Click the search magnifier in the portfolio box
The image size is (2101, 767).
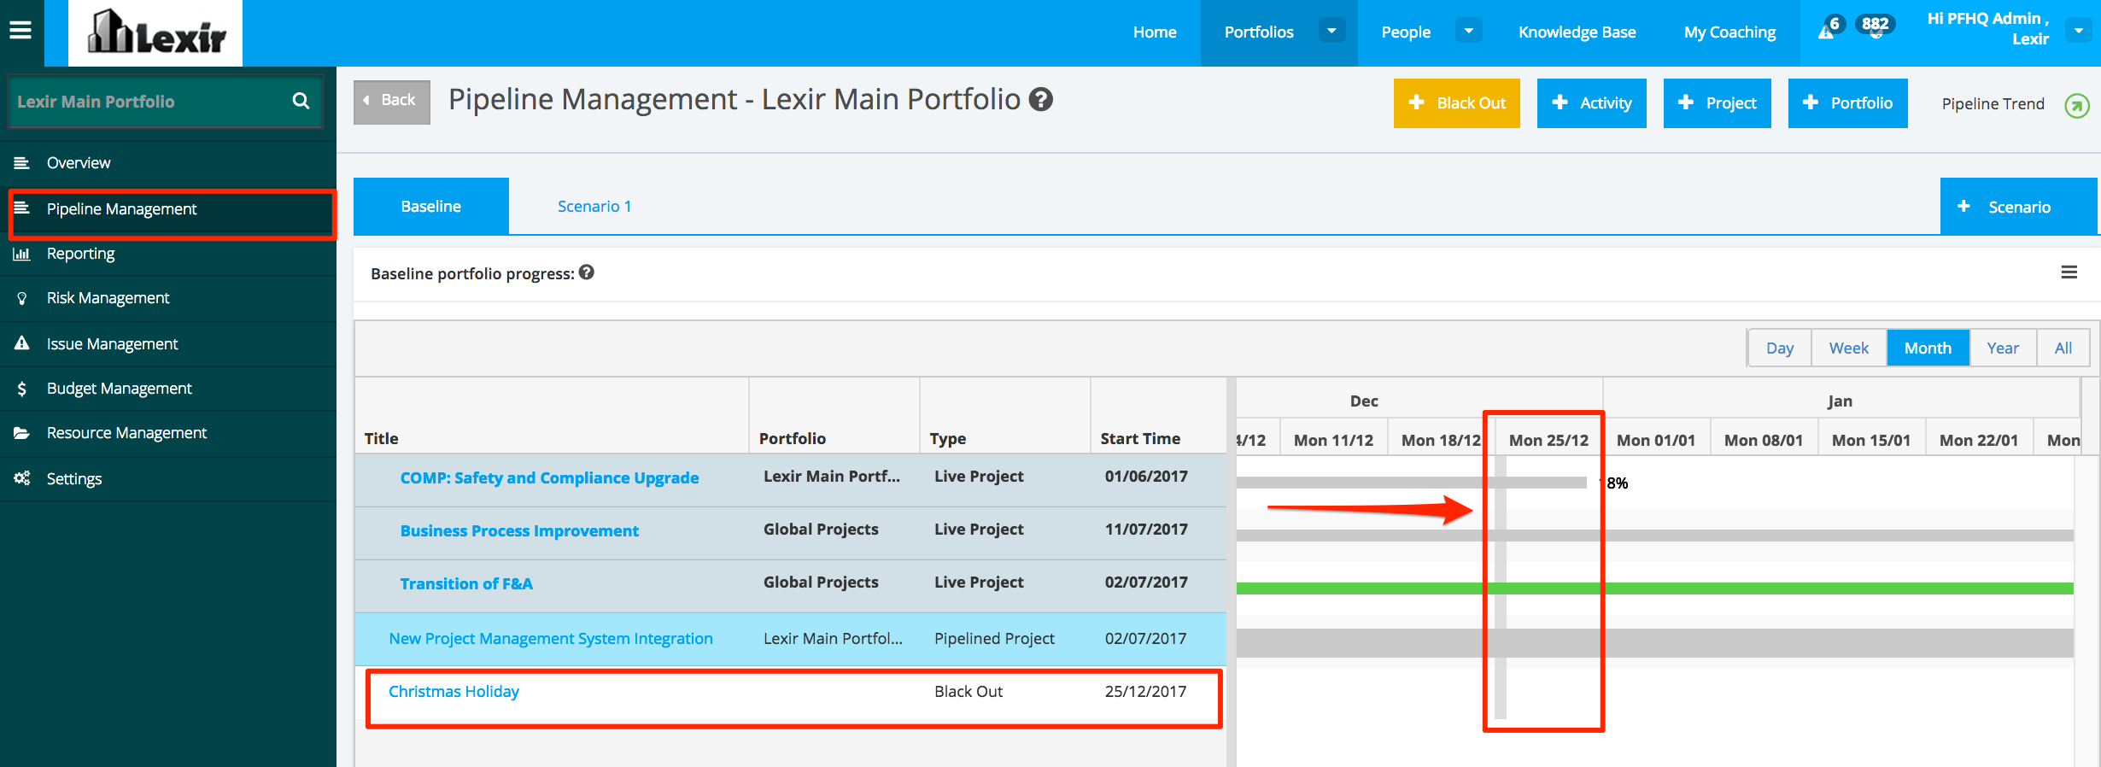pos(301,101)
